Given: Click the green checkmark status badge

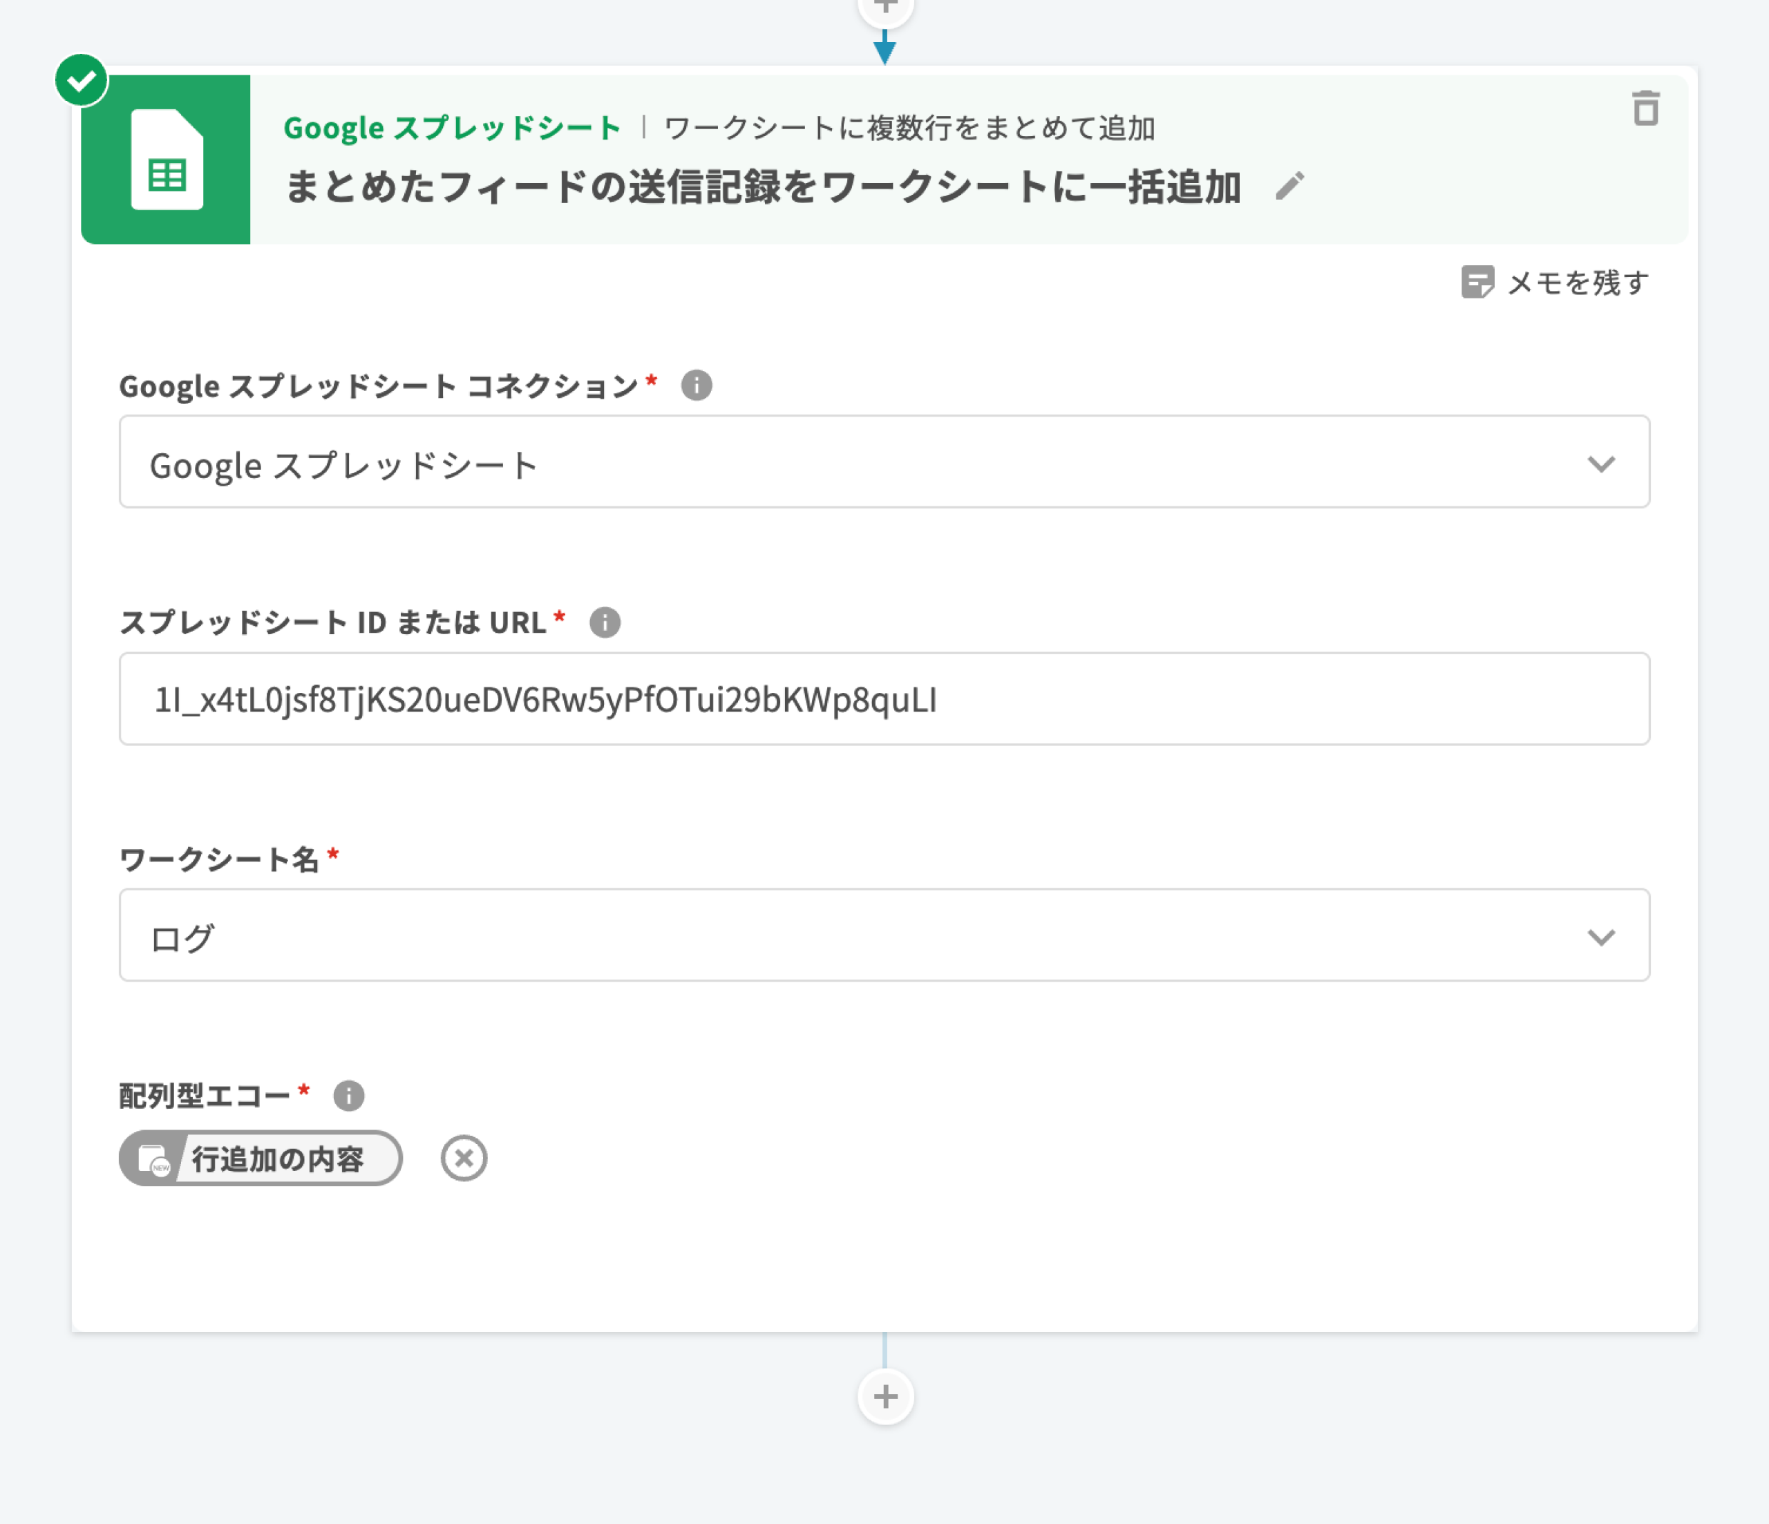Looking at the screenshot, I should [x=81, y=81].
